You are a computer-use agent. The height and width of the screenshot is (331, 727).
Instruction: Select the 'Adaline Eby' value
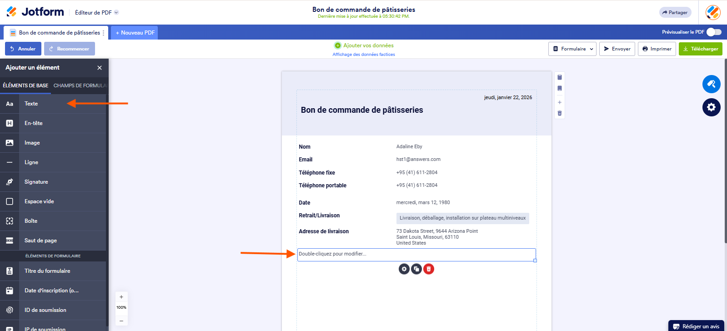point(409,146)
